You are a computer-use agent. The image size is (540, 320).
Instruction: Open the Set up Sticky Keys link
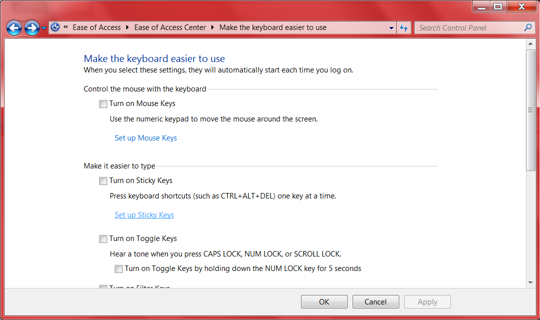[144, 215]
